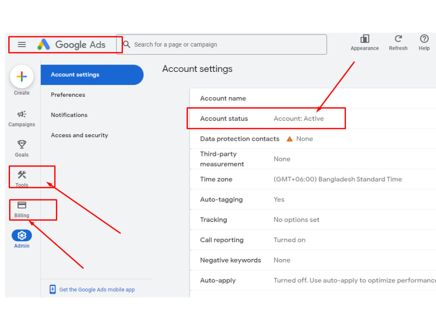The image size is (436, 327).
Task: Open Access and security
Action: point(79,136)
